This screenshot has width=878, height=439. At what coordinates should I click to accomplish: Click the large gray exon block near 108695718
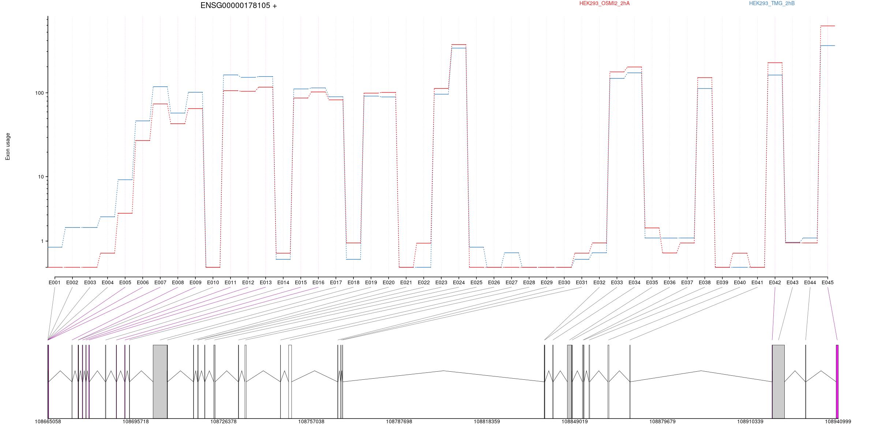pos(160,382)
